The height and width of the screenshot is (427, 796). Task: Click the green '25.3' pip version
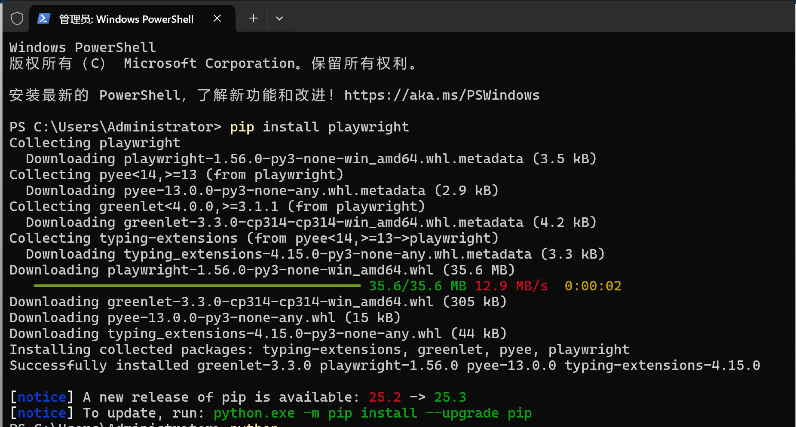450,397
